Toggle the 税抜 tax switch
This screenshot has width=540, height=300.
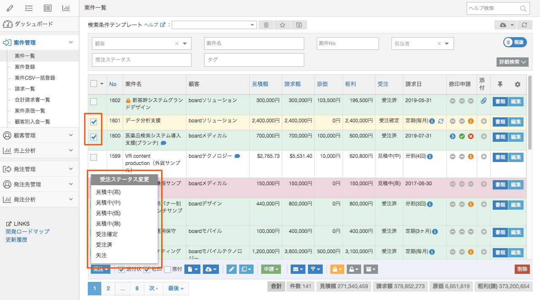point(515,42)
